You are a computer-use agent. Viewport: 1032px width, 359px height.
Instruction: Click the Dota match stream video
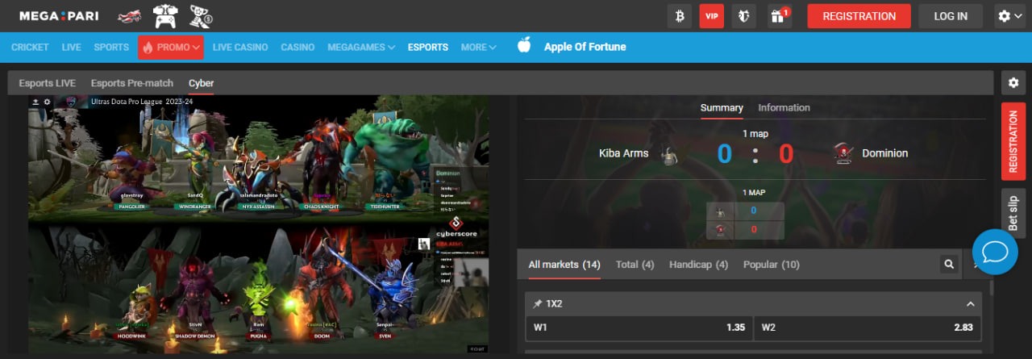pyautogui.click(x=259, y=224)
